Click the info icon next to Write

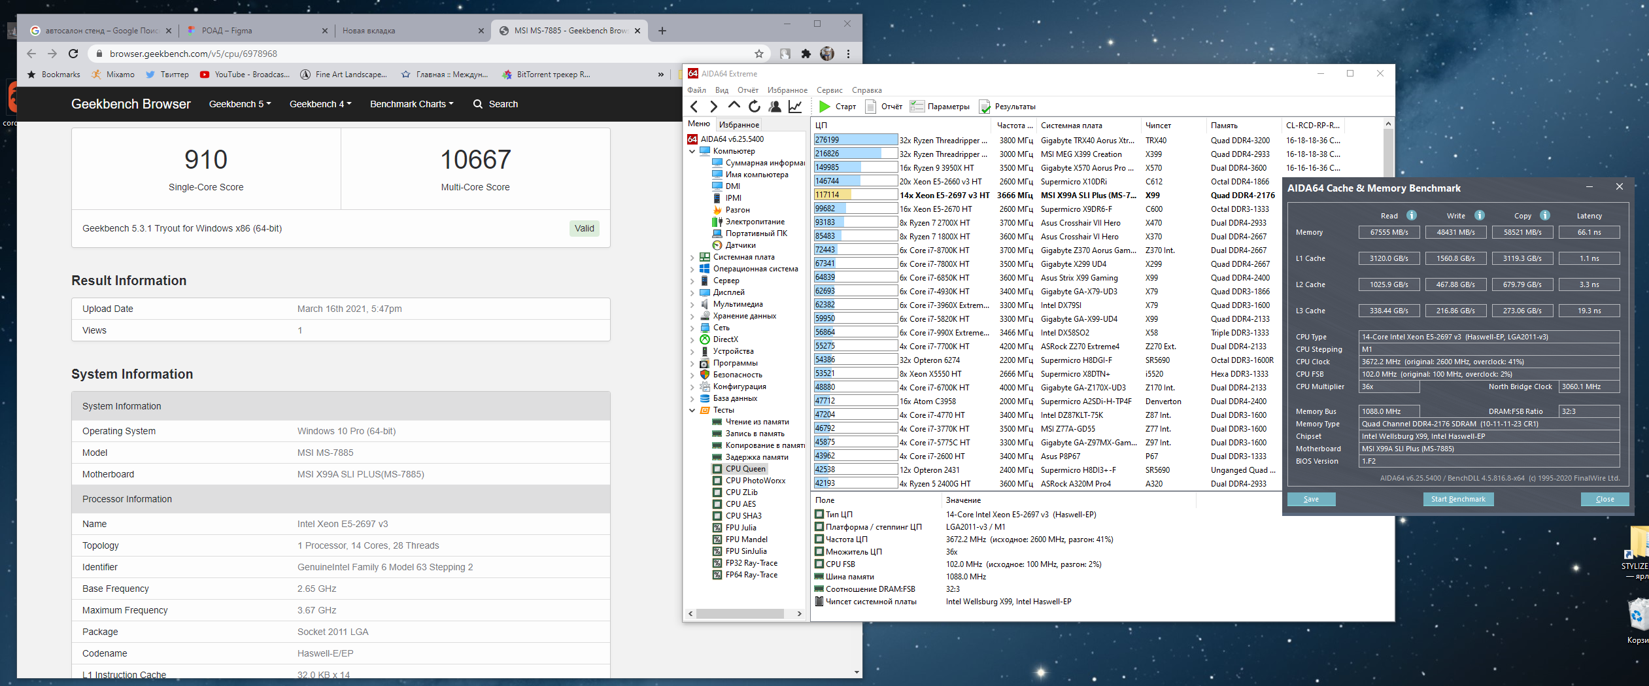[1480, 215]
